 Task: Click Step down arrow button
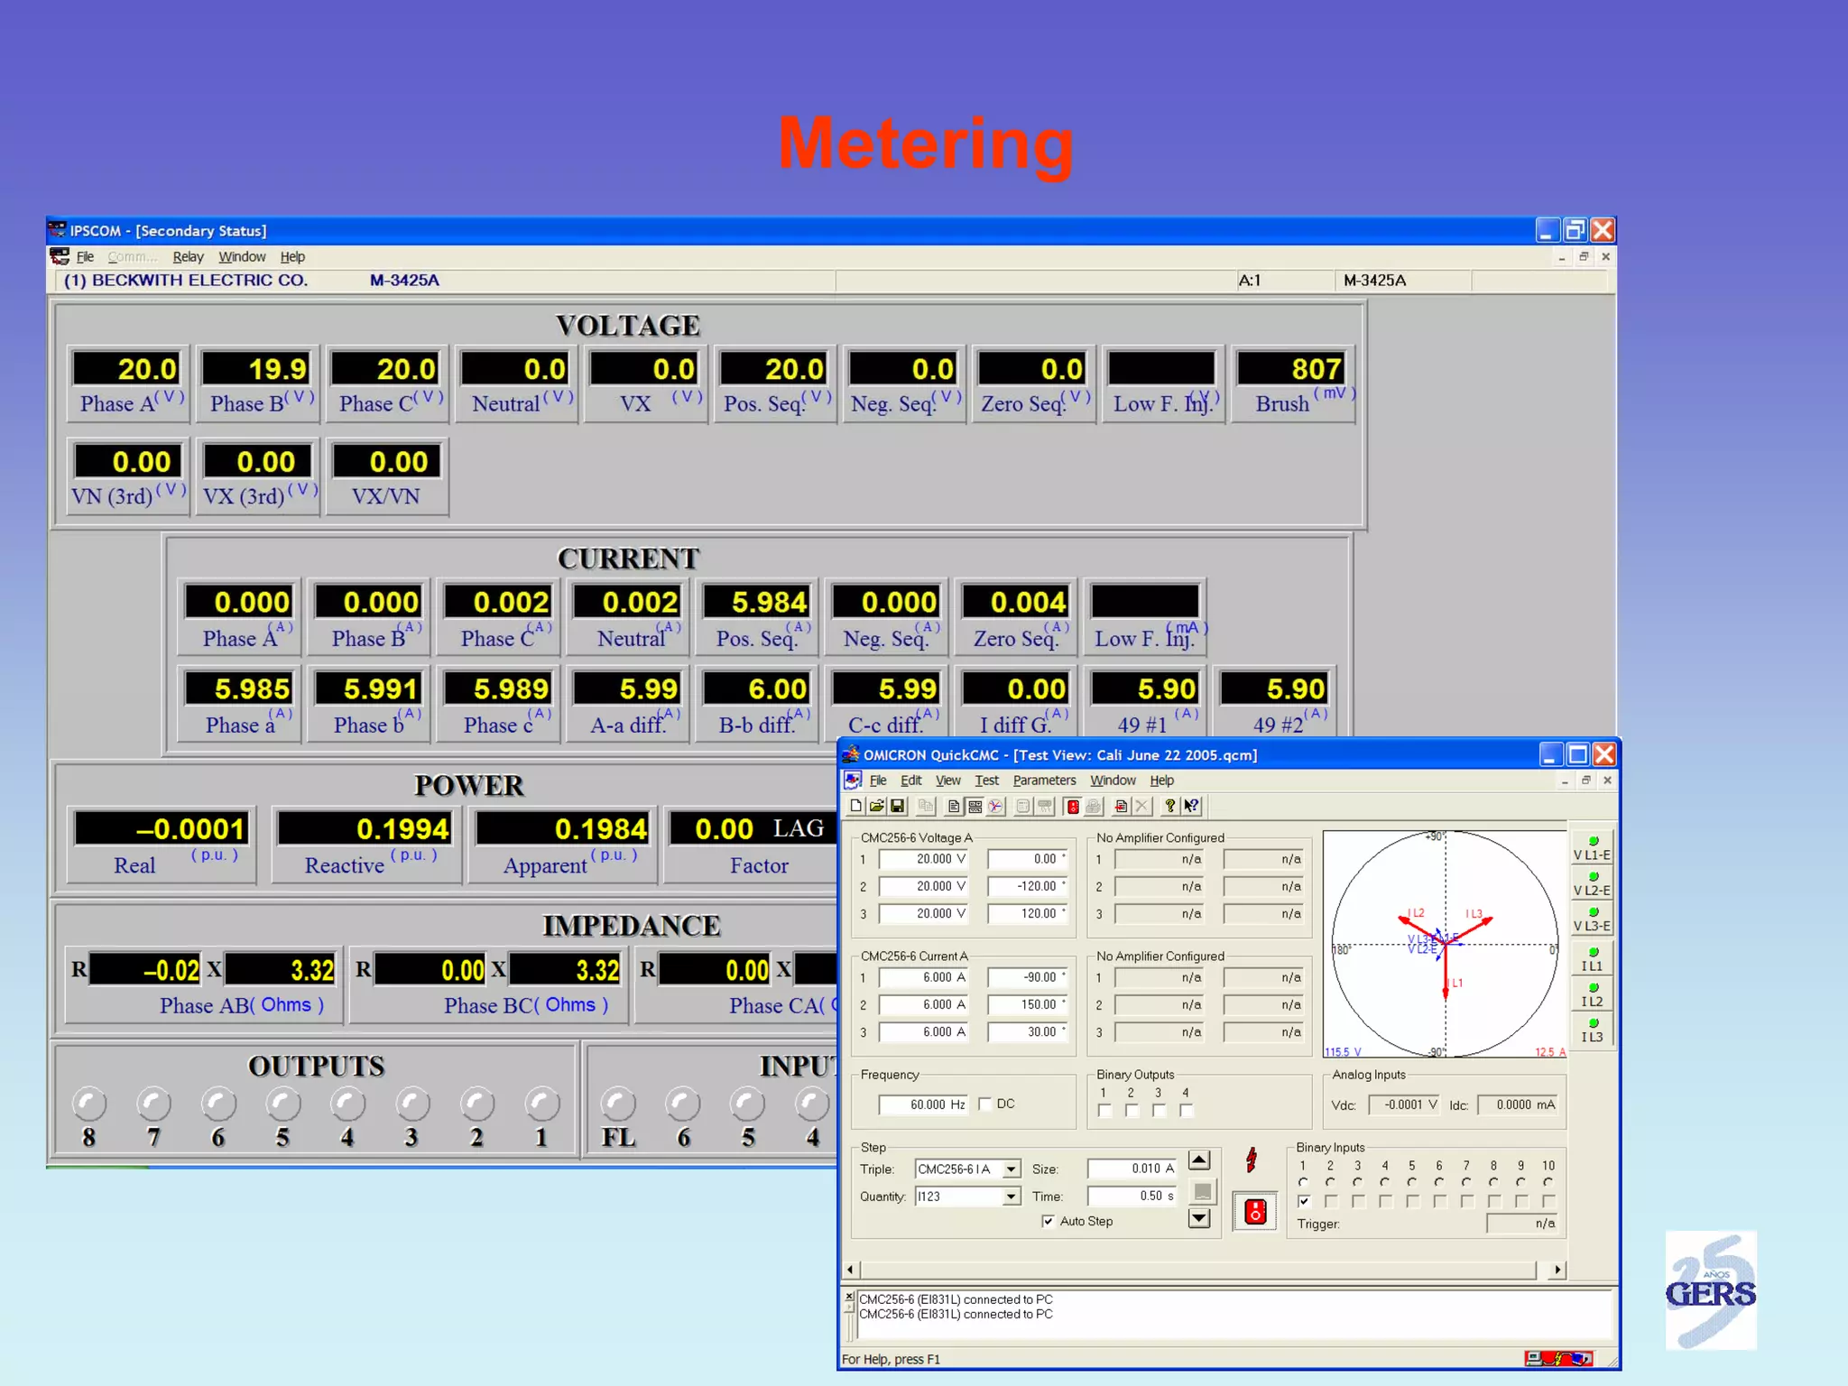click(1199, 1218)
